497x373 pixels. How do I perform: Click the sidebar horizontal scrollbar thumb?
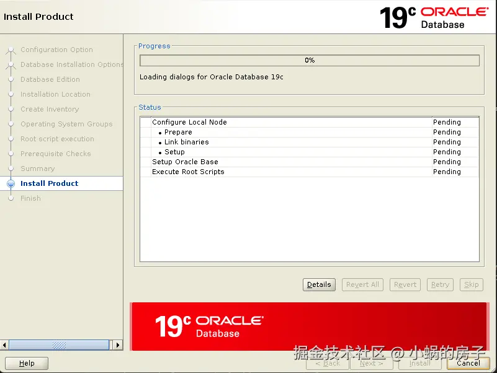tap(59, 345)
